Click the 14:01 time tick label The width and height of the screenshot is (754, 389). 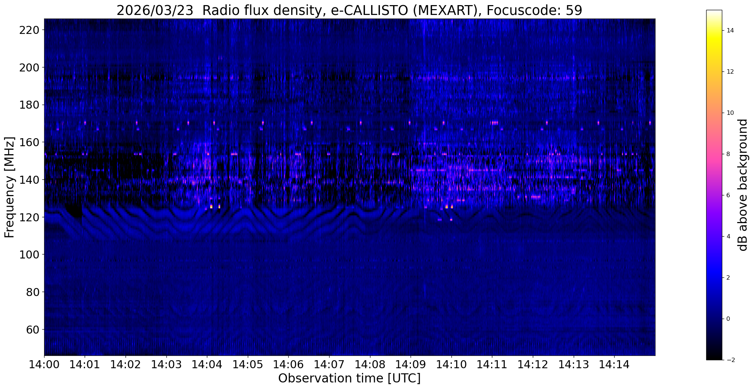85,364
